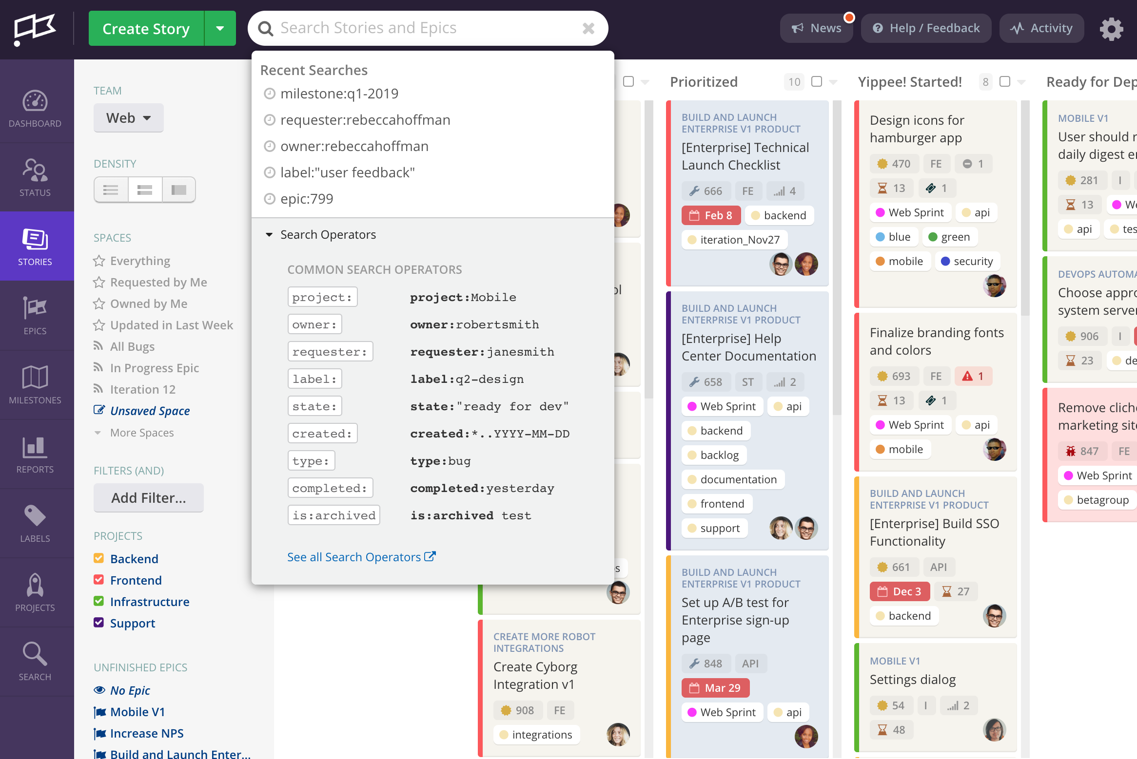Click the pink Web Sprint label on hamburger app card
The image size is (1137, 759).
pyautogui.click(x=910, y=212)
